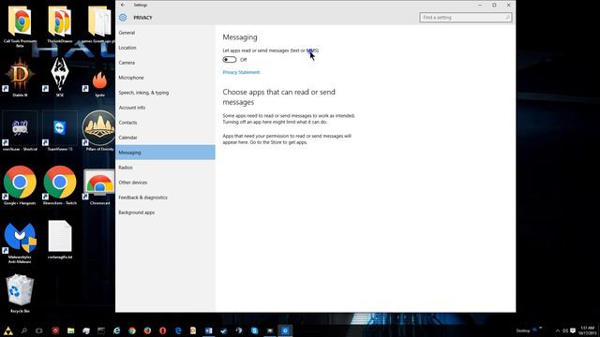Viewport: 600px width, 337px height.
Task: Open the Background apps section
Action: coord(165,212)
